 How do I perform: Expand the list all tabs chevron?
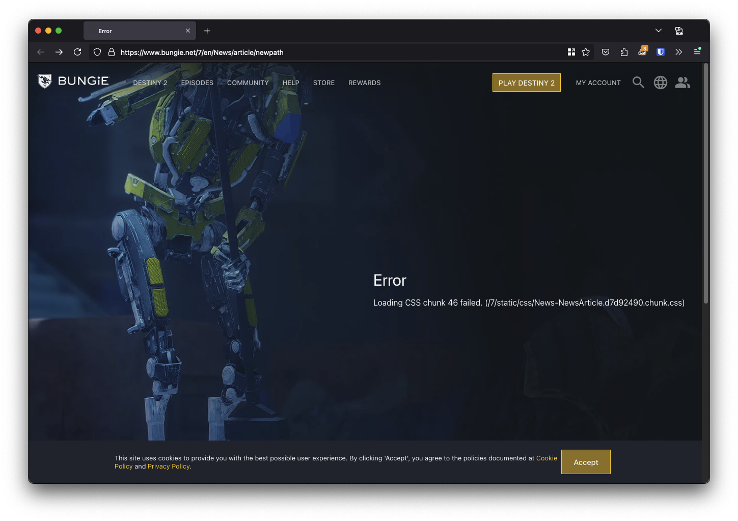(x=659, y=31)
